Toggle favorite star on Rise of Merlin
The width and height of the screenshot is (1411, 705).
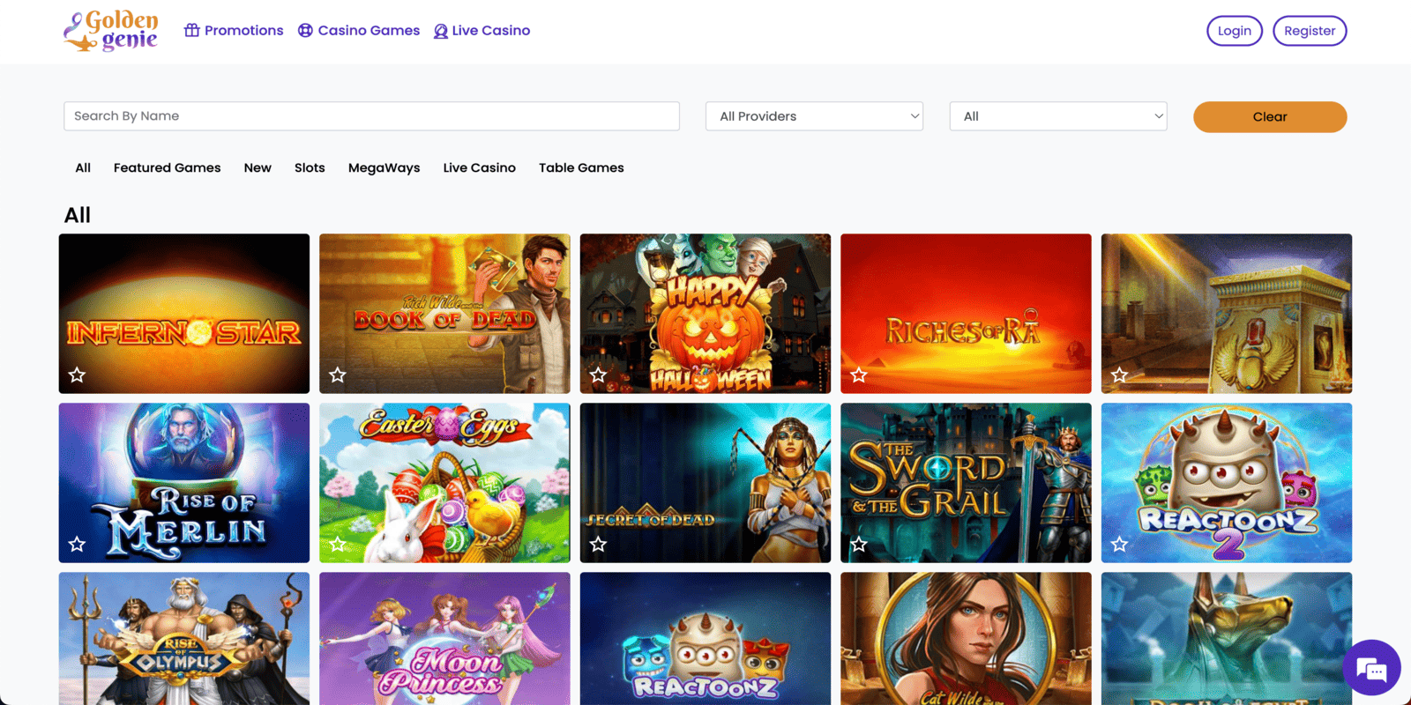tap(78, 545)
